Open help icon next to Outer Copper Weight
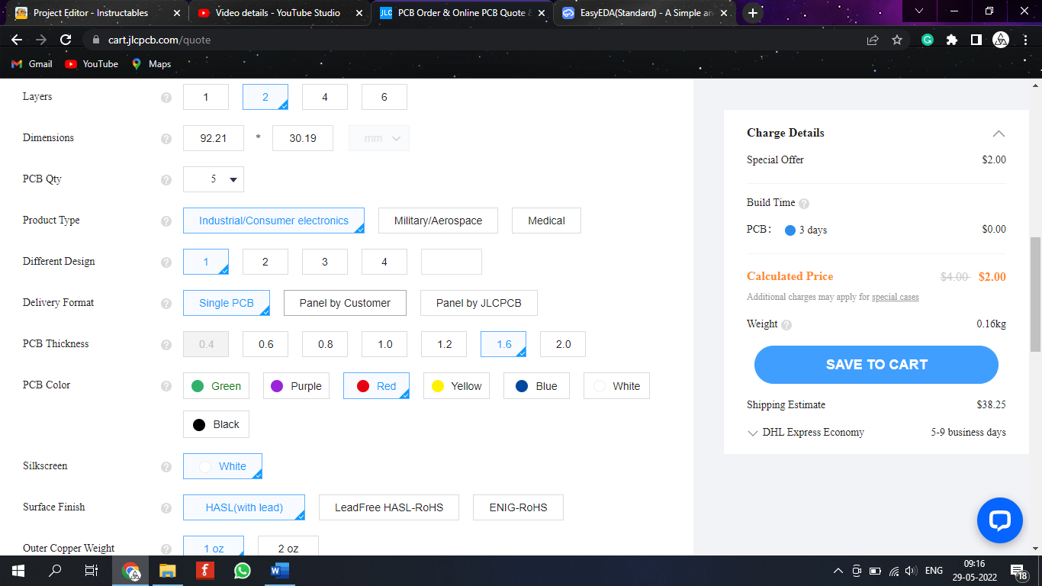The image size is (1042, 586). click(x=166, y=549)
